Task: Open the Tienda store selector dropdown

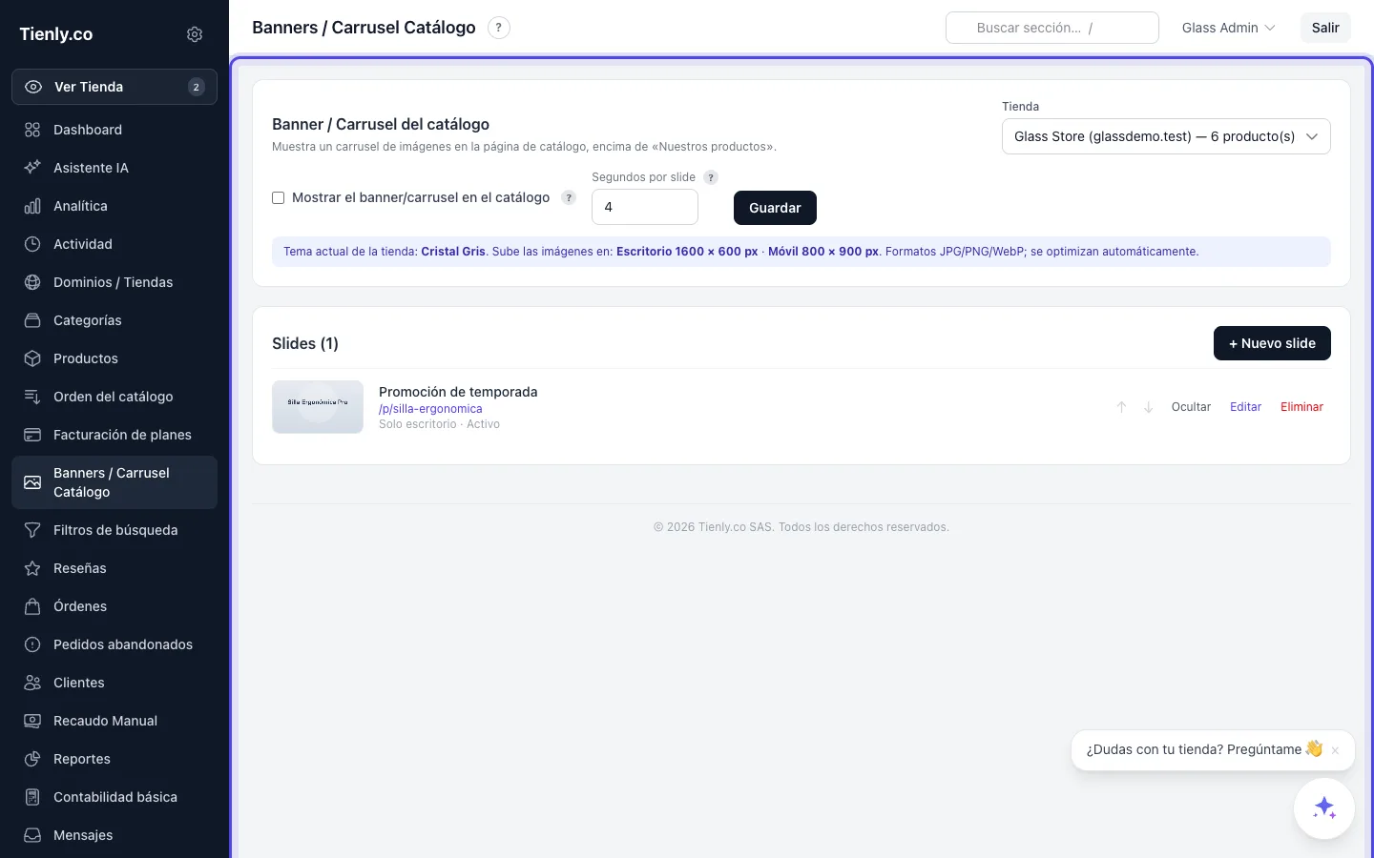Action: point(1166,136)
